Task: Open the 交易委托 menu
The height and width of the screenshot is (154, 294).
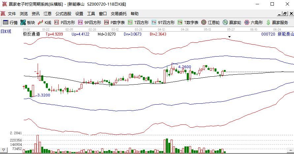Action: coord(119,13)
